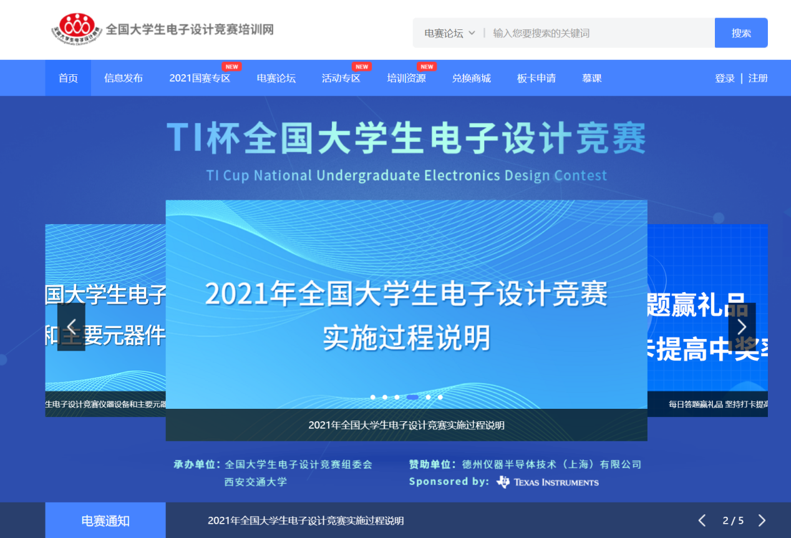
Task: Click the 登录 link
Action: pyautogui.click(x=725, y=78)
